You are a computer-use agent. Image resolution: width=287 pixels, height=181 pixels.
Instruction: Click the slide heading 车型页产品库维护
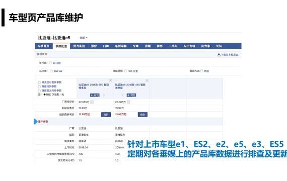click(x=46, y=18)
